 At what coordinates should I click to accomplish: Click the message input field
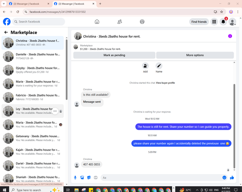[161, 177]
